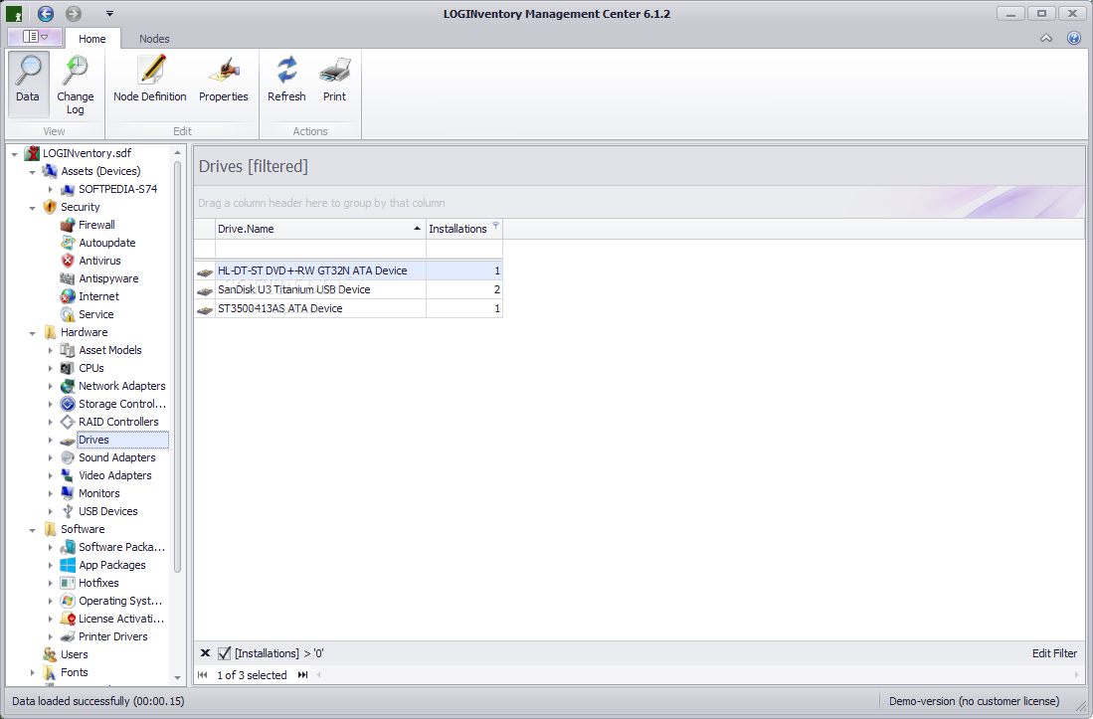Viewport: 1093px width, 719px height.
Task: Select the Antispyware node
Action: [x=108, y=278]
